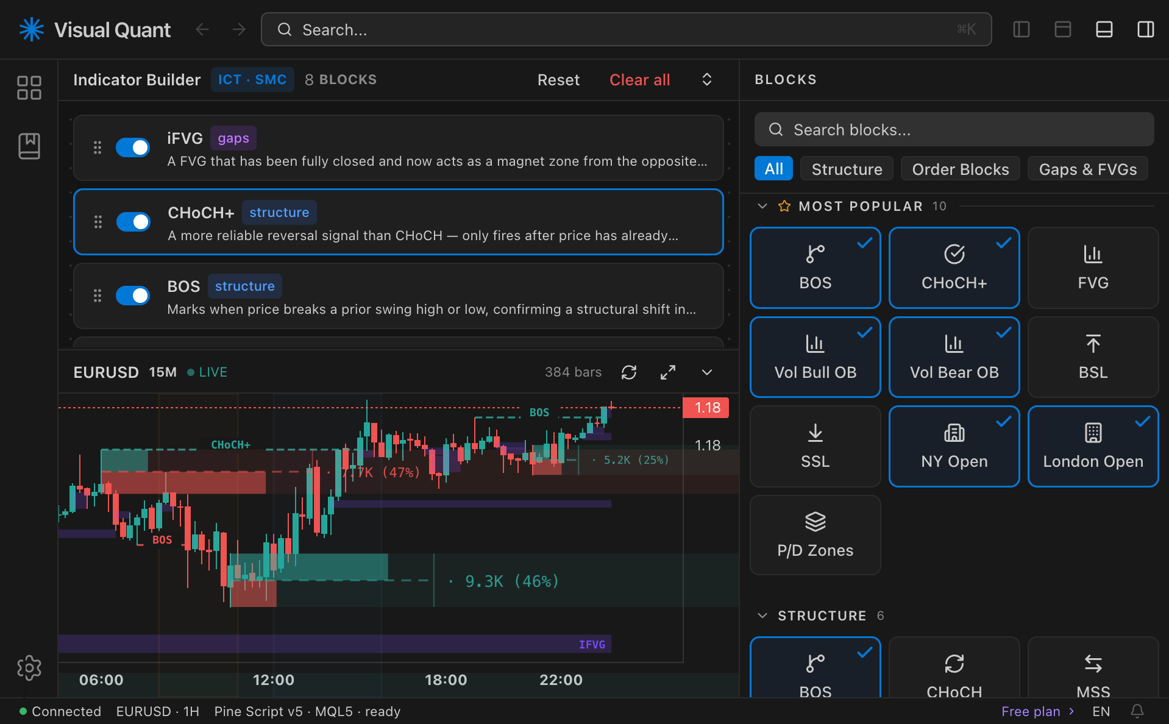Turn off the BOS block switch
This screenshot has height=724, width=1169.
coord(133,296)
